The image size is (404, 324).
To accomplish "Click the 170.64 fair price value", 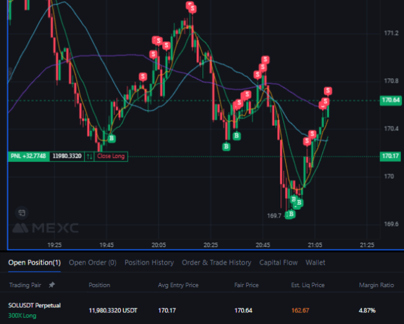I will [x=243, y=310].
